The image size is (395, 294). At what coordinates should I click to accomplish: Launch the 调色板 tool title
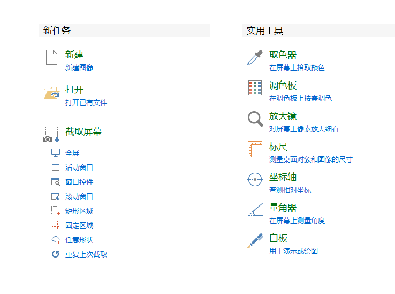click(x=283, y=85)
